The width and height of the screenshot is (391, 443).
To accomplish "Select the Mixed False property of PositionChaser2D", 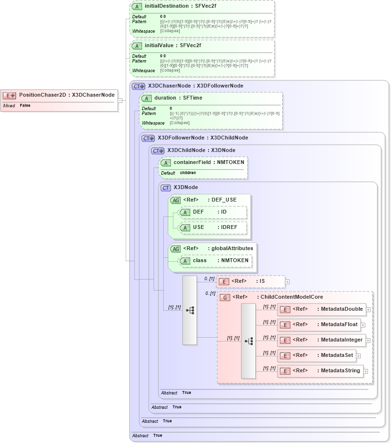I will pos(17,105).
